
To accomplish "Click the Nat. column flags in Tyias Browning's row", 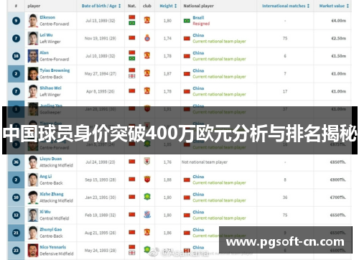I will (132, 73).
